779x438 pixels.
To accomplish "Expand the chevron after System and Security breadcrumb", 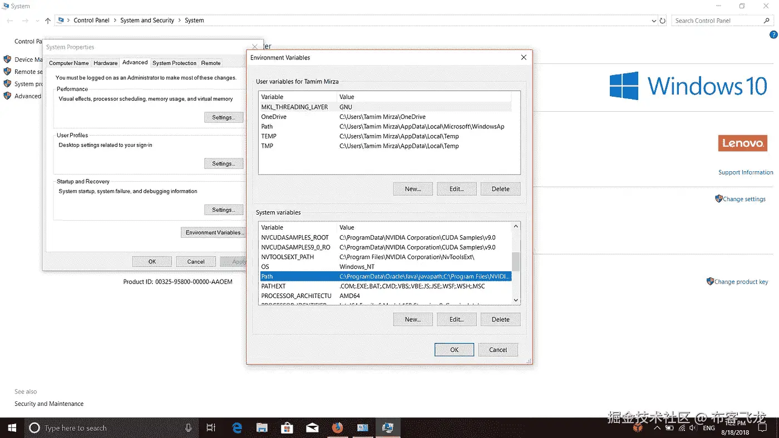I will 180,21.
